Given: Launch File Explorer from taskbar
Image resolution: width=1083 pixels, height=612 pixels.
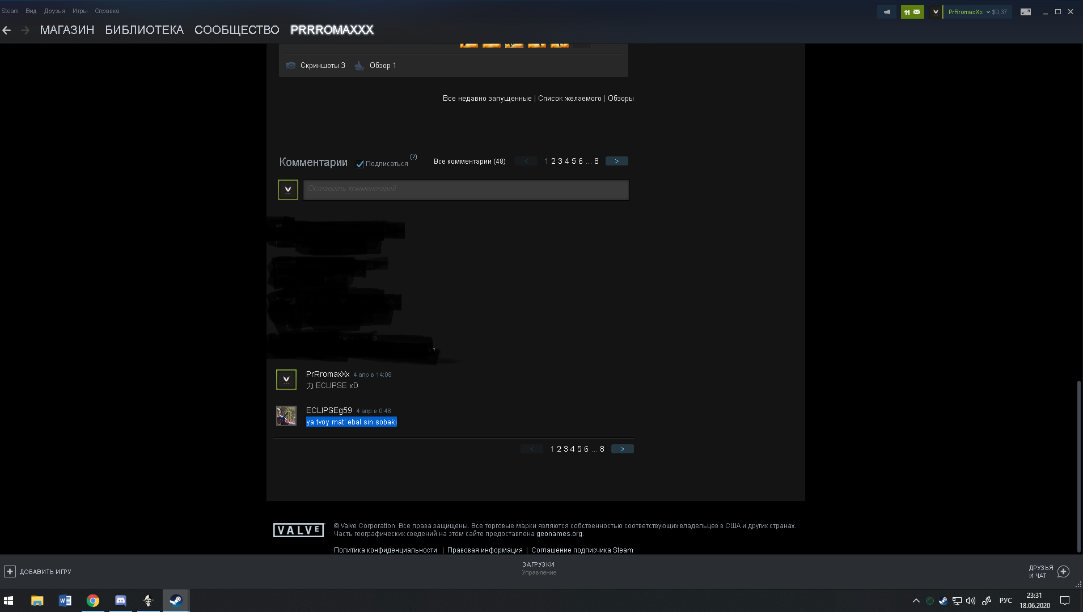Looking at the screenshot, I should tap(37, 601).
